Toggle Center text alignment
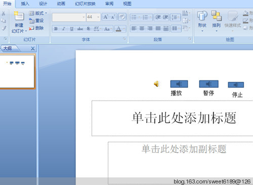This screenshot has width=253, height=185. click(x=142, y=28)
